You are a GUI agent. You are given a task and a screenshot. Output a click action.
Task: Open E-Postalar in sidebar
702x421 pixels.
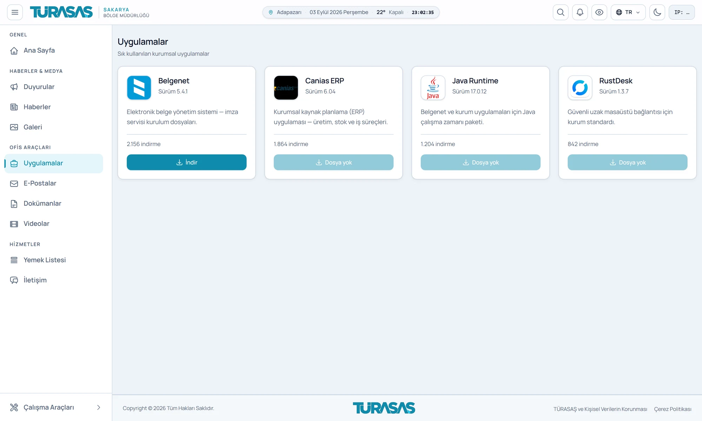(54, 183)
